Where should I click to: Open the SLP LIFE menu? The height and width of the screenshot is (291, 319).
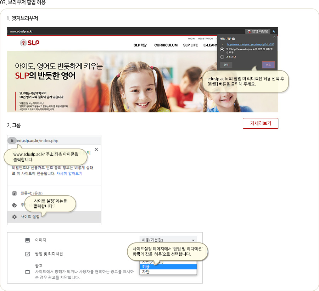click(190, 45)
